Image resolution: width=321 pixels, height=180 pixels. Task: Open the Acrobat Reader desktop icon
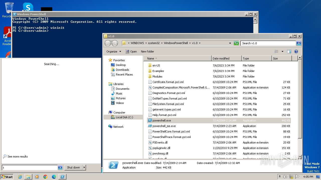tap(7, 36)
